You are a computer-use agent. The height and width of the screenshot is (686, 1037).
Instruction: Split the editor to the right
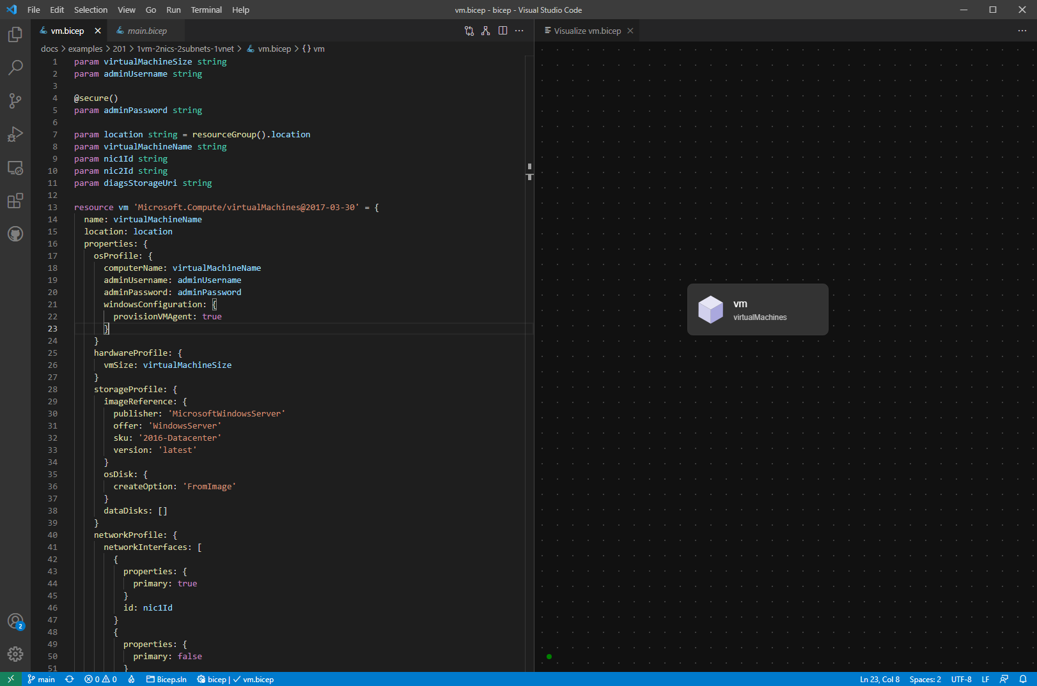(x=503, y=31)
